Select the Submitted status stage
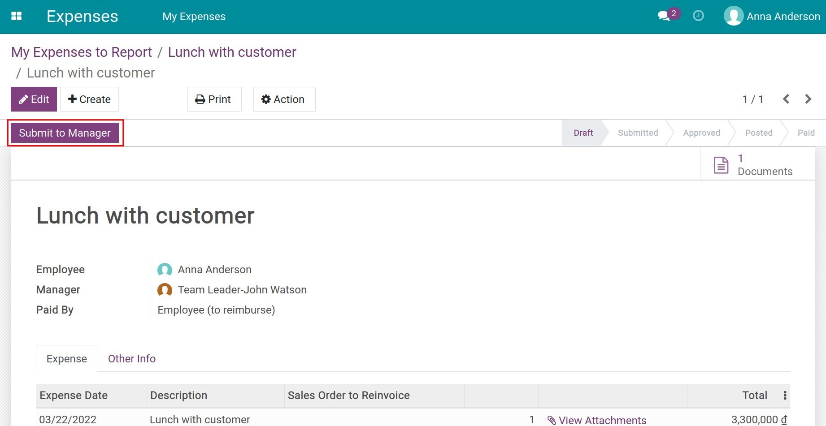This screenshot has height=426, width=826. pos(638,133)
